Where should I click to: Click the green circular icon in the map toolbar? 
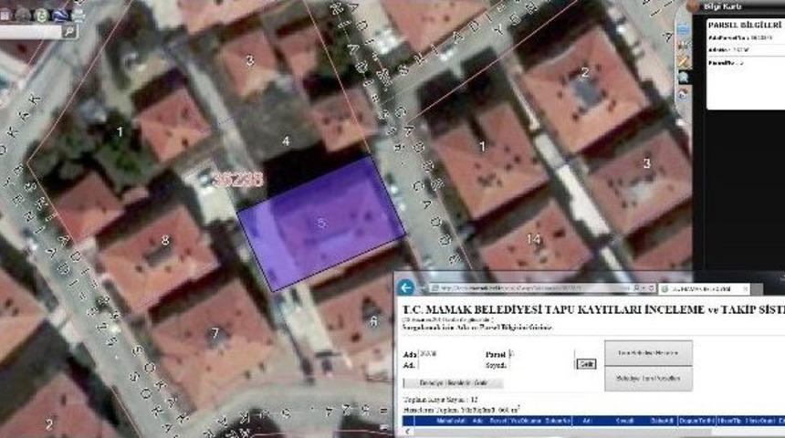(41, 16)
